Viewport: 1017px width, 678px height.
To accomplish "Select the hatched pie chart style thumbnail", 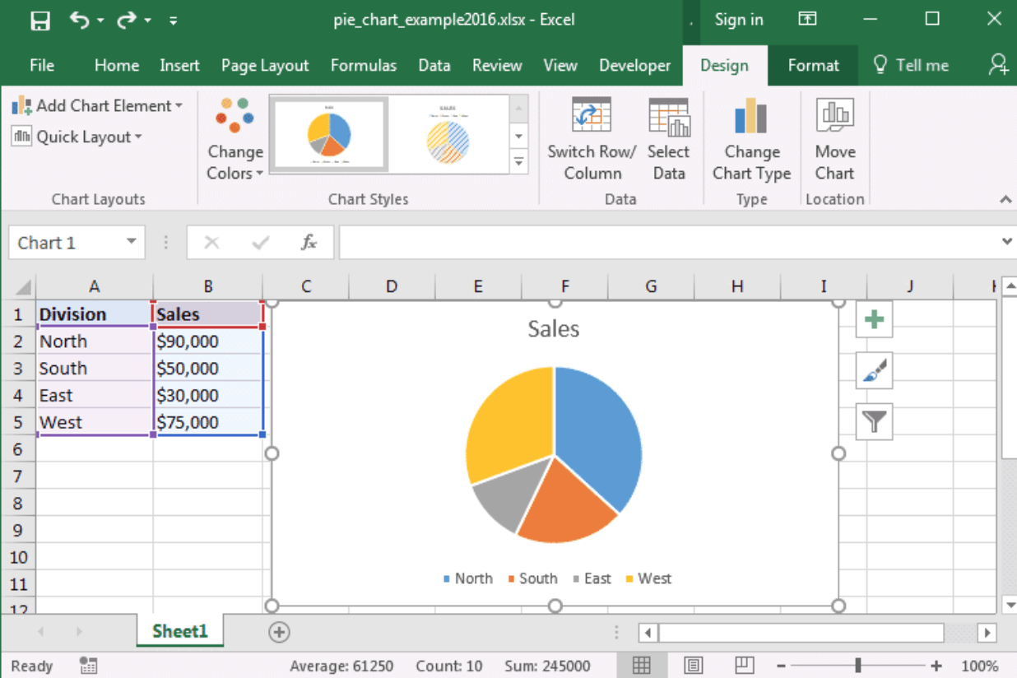I will (x=448, y=136).
